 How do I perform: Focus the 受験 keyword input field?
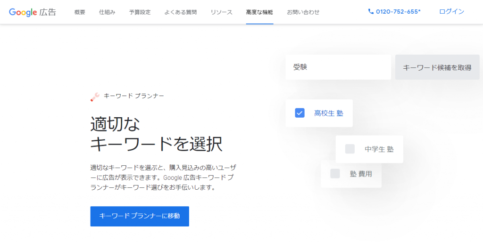tap(338, 67)
